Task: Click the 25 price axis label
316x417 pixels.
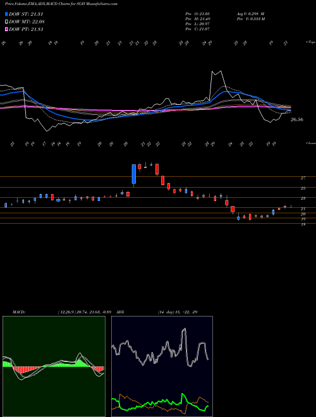Action: [303, 188]
